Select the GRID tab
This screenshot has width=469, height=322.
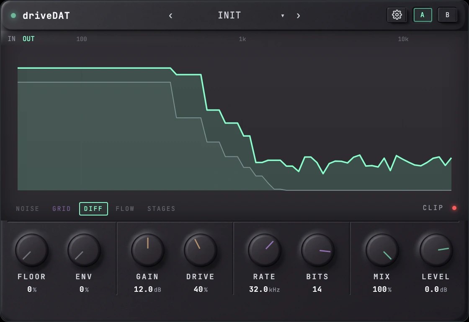click(x=62, y=208)
